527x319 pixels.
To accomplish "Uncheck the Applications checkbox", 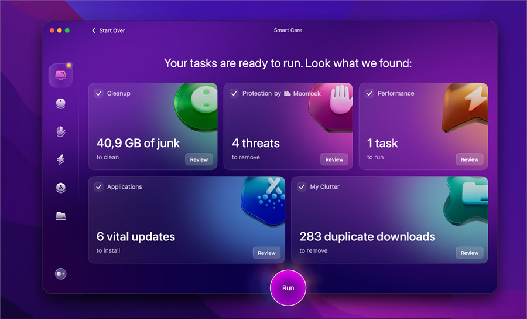I will coord(99,186).
